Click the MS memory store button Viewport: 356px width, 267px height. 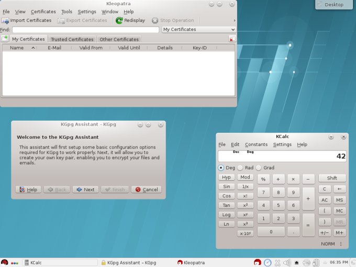tap(340, 200)
